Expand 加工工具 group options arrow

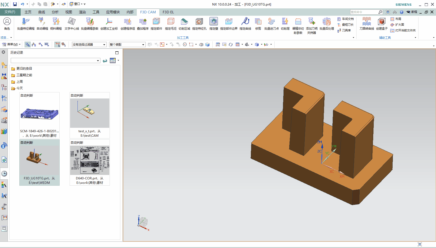[x=353, y=38]
